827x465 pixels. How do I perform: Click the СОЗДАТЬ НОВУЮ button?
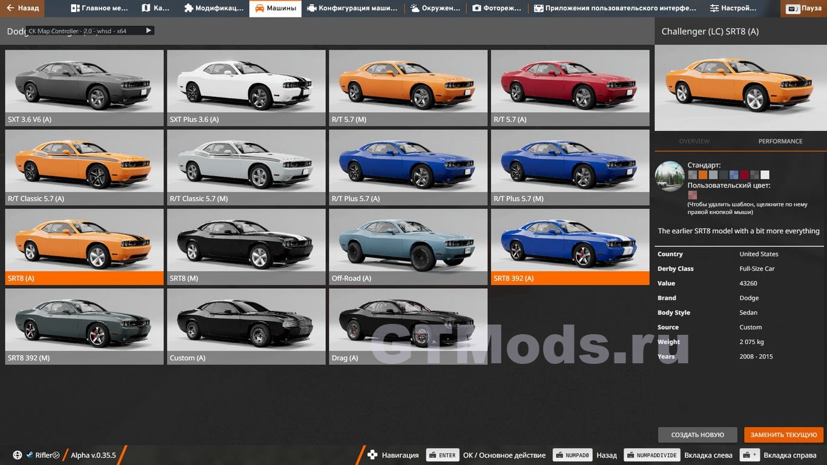click(x=697, y=435)
